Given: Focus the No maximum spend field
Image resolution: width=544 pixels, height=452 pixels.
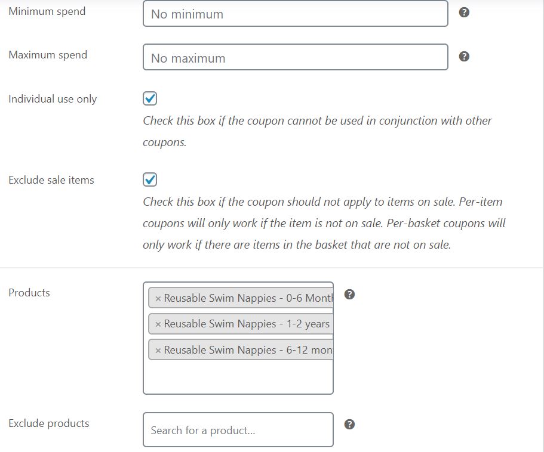Looking at the screenshot, I should [295, 57].
